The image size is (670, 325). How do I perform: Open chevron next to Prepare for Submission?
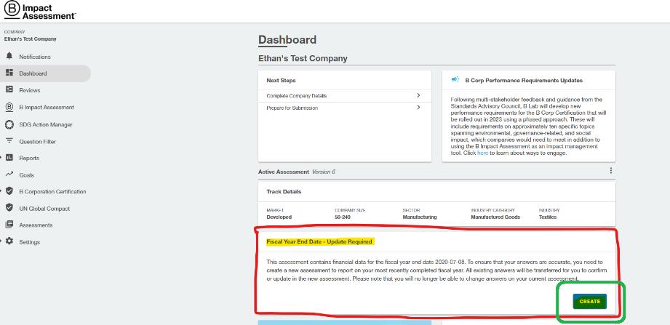418,108
